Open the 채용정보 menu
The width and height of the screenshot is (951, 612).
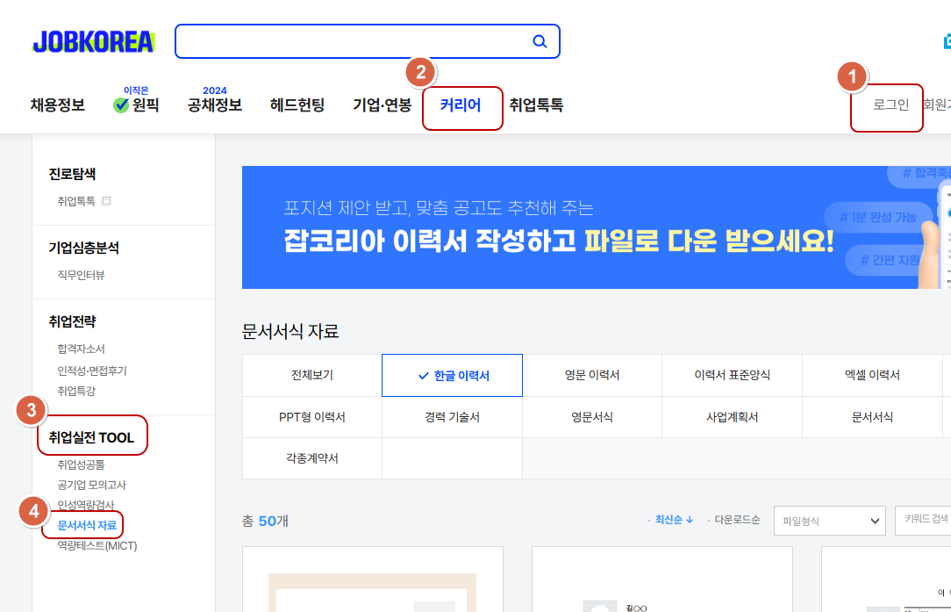click(58, 105)
